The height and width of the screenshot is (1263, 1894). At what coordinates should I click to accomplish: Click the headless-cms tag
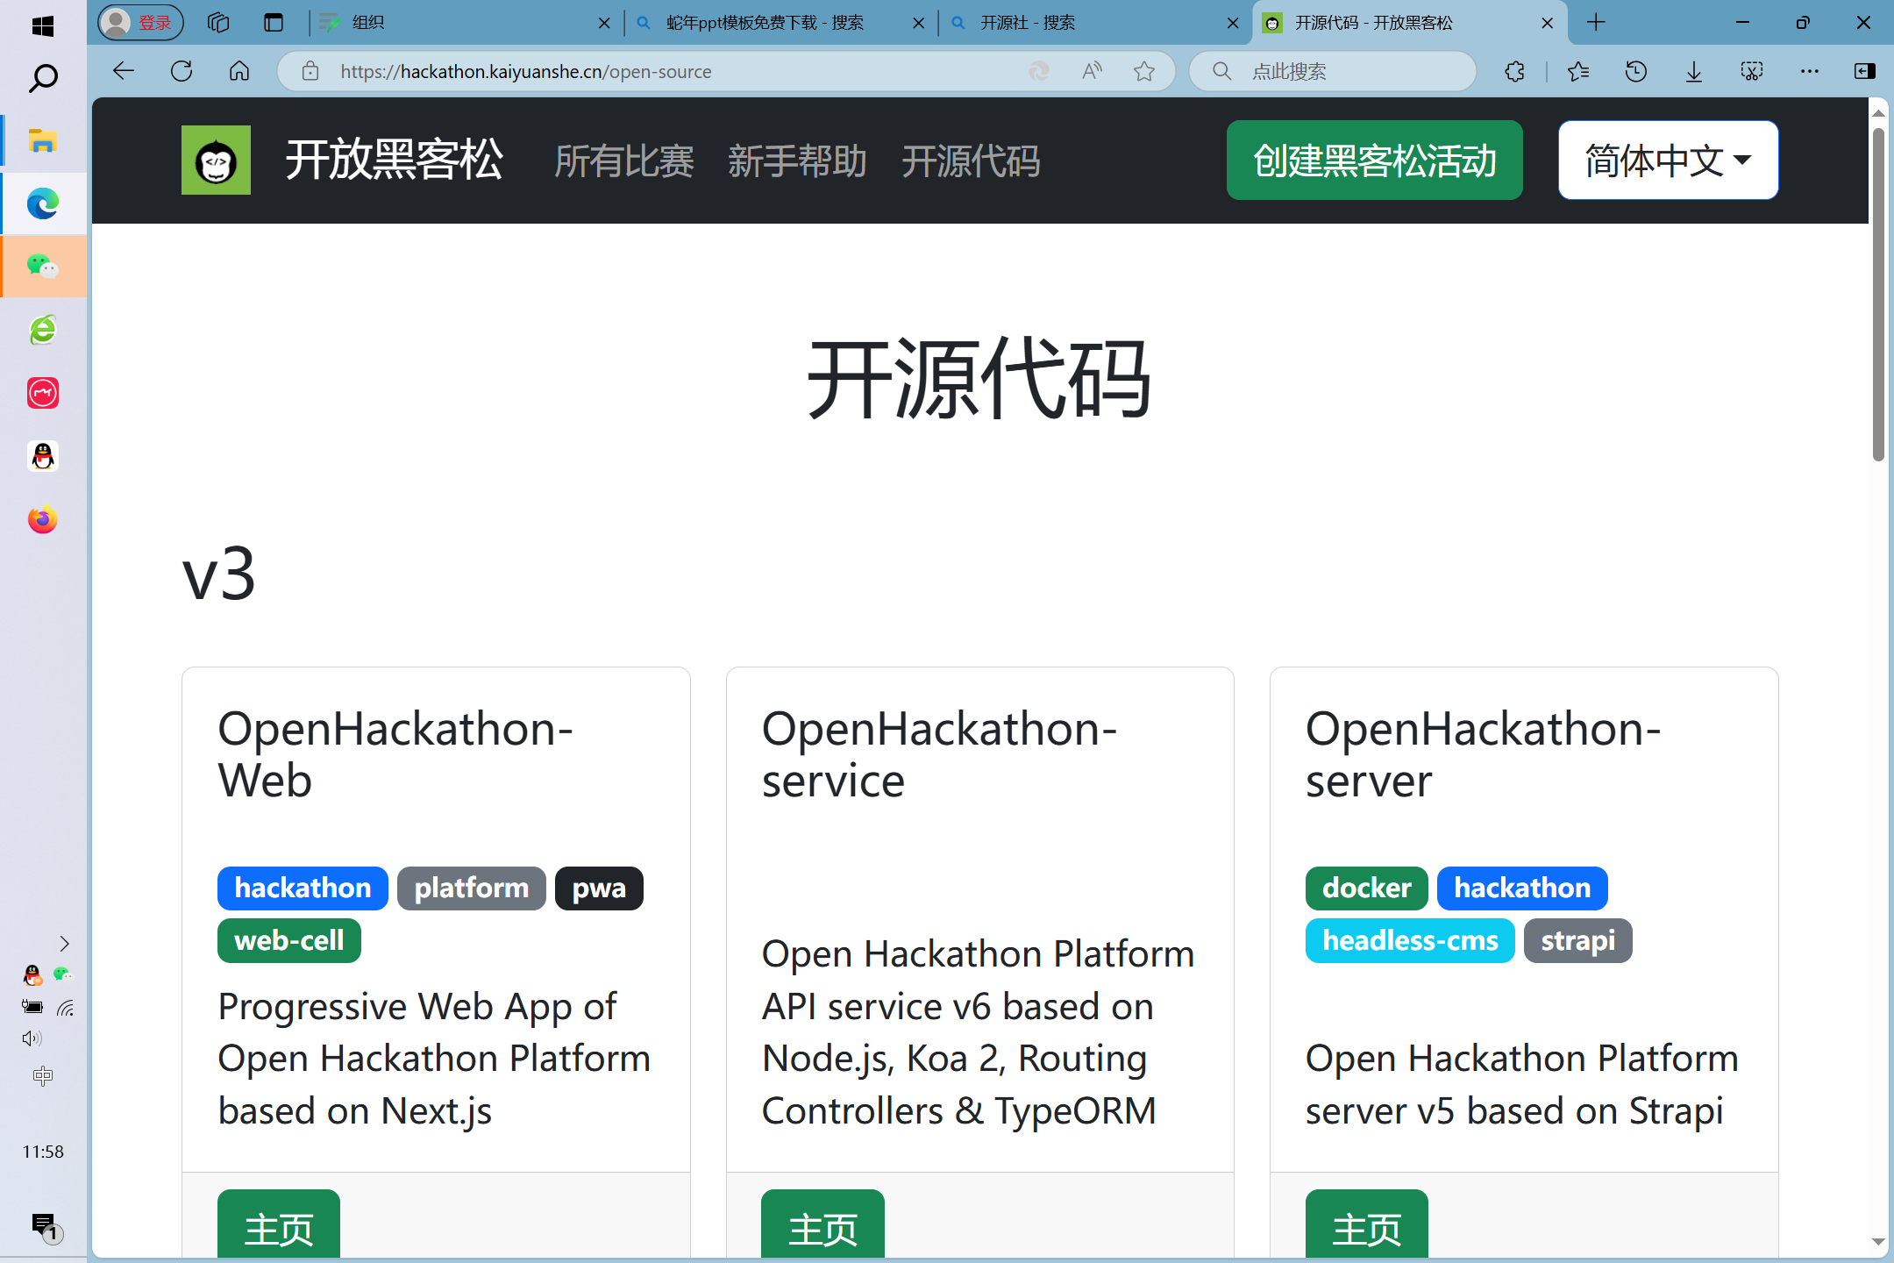(x=1410, y=941)
